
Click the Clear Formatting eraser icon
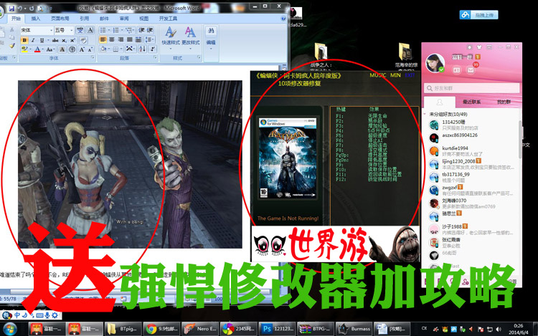click(x=83, y=40)
